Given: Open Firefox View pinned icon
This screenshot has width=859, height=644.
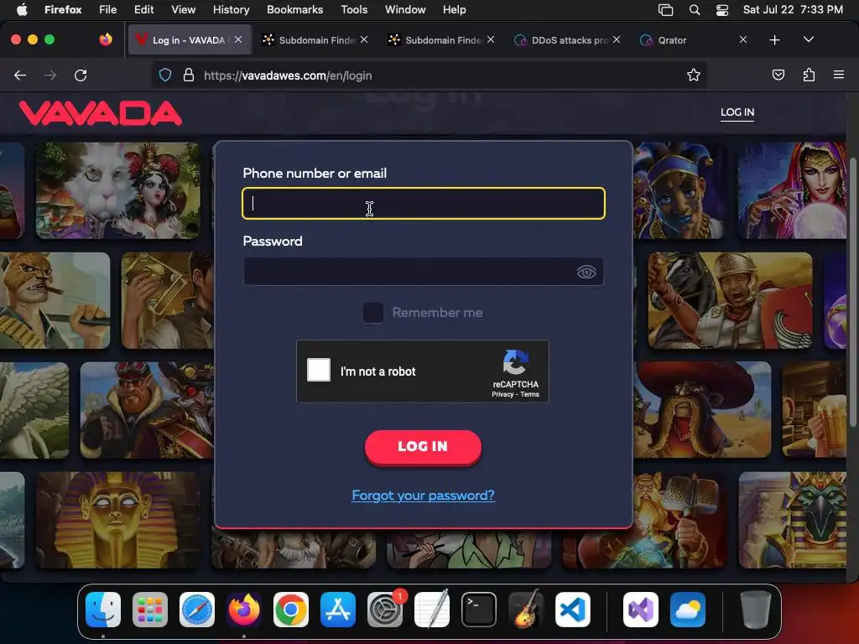Looking at the screenshot, I should pyautogui.click(x=106, y=39).
